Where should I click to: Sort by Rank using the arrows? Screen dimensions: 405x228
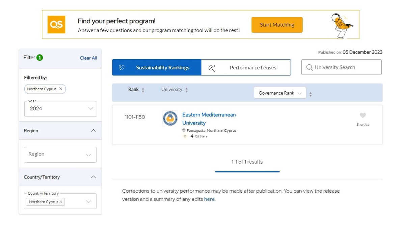[143, 90]
